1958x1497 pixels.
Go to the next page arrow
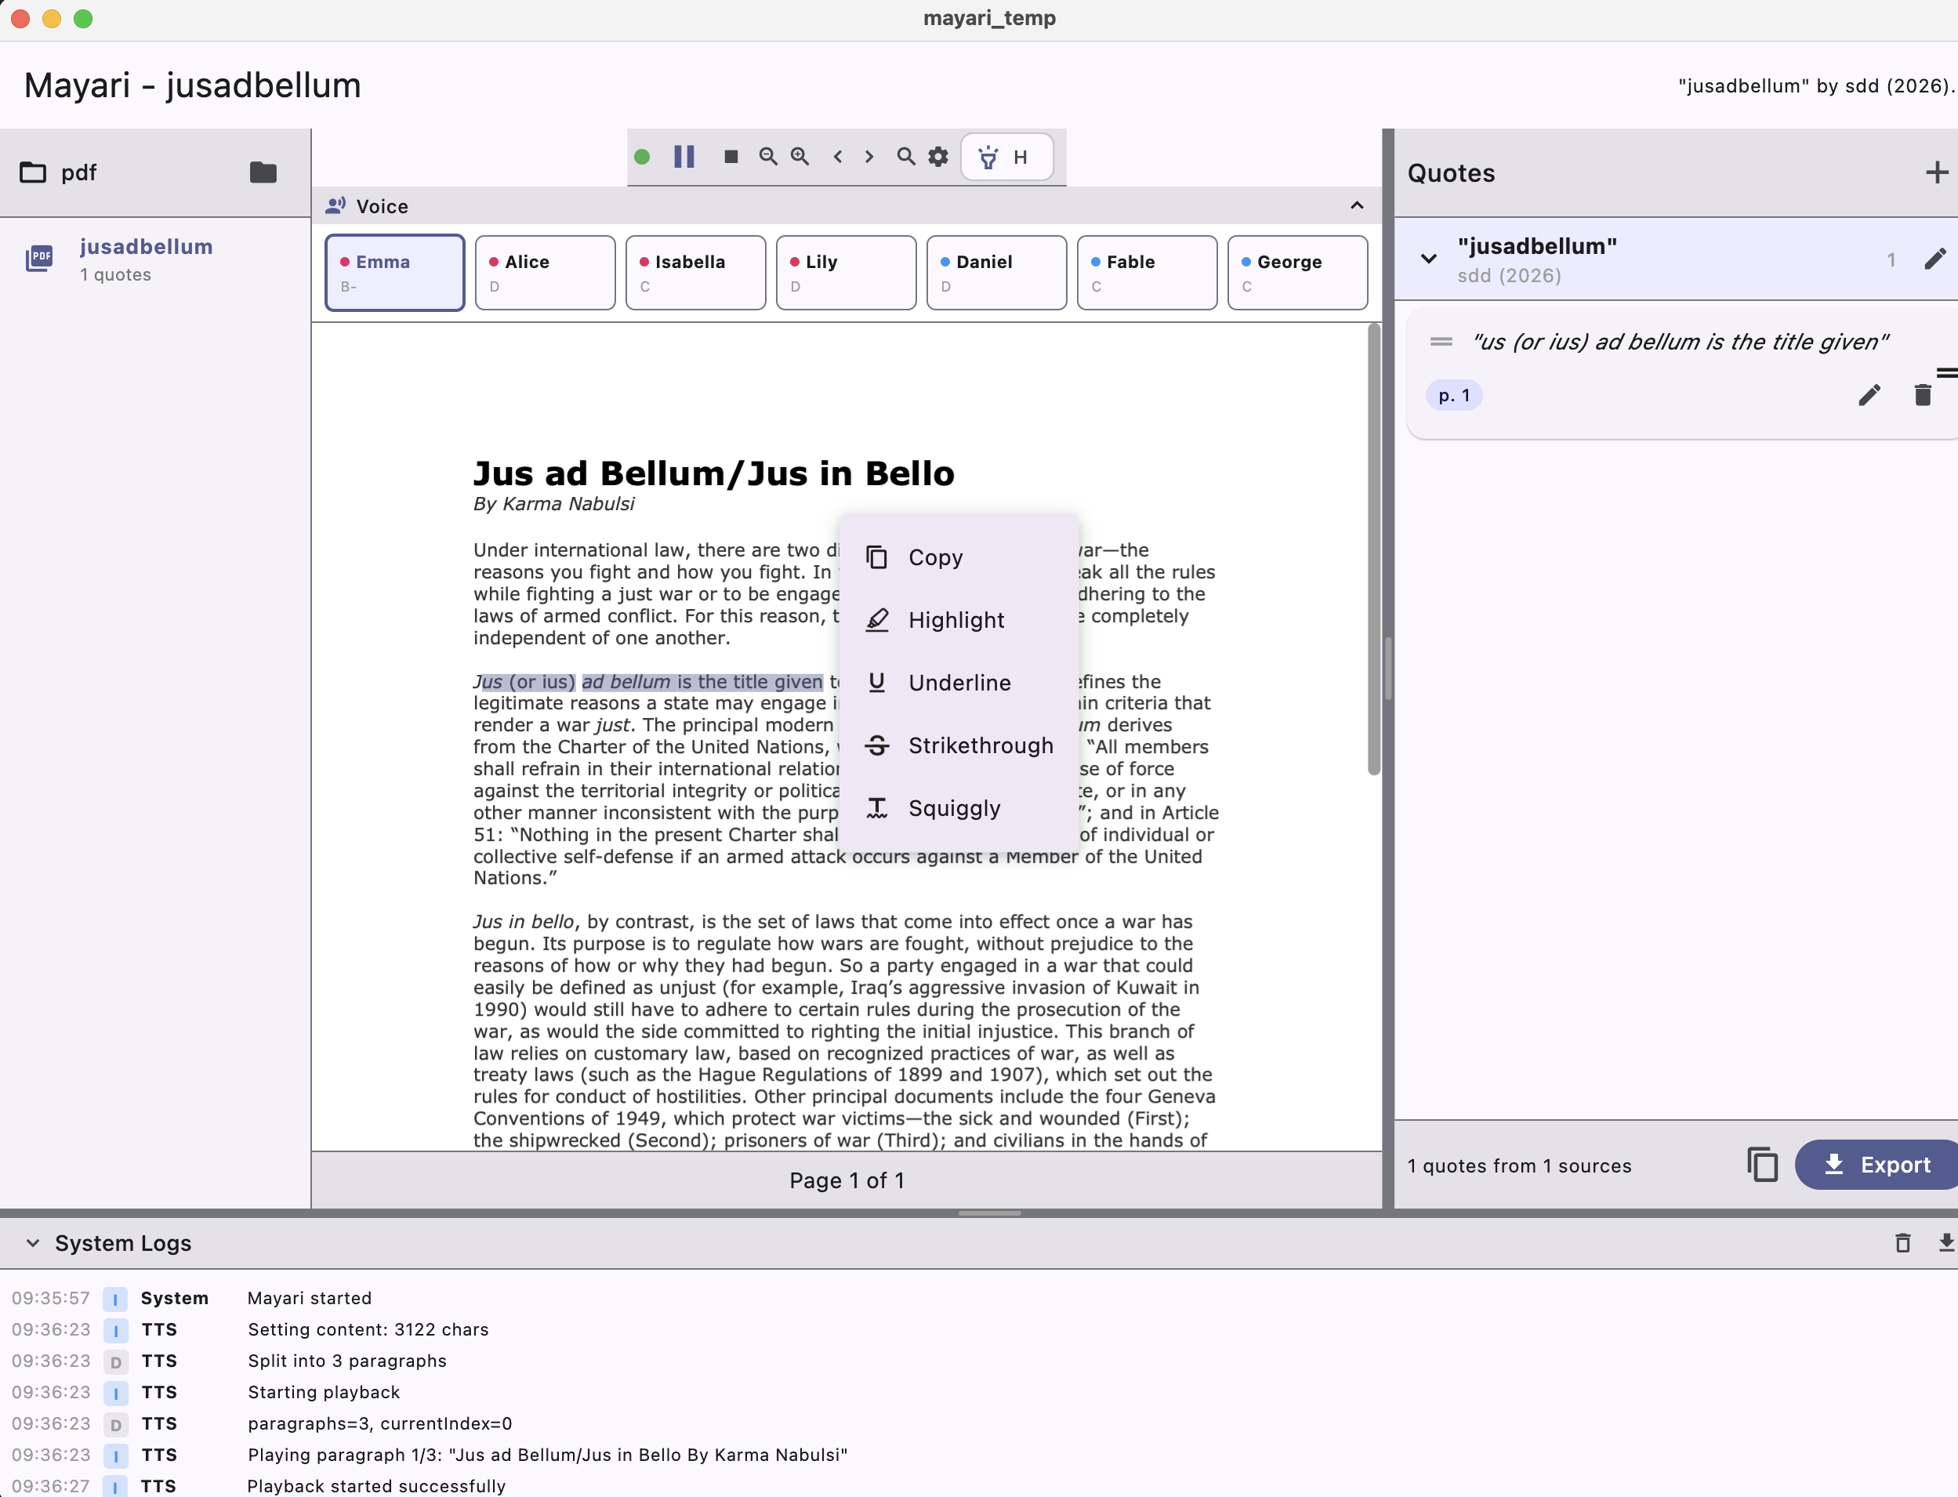click(869, 157)
